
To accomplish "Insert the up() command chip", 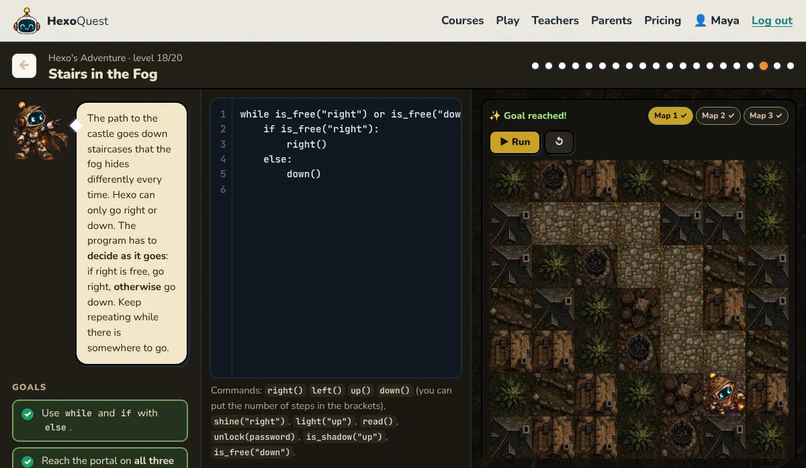I will point(361,391).
